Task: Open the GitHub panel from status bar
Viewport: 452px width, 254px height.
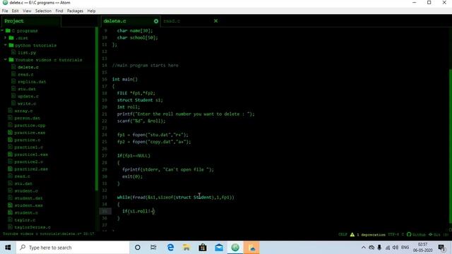Action: click(x=416, y=234)
